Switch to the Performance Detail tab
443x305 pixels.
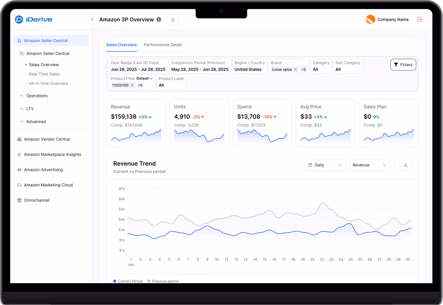click(x=163, y=45)
